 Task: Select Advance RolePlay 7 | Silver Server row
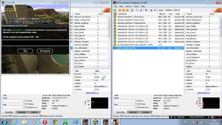[x=149, y=20]
